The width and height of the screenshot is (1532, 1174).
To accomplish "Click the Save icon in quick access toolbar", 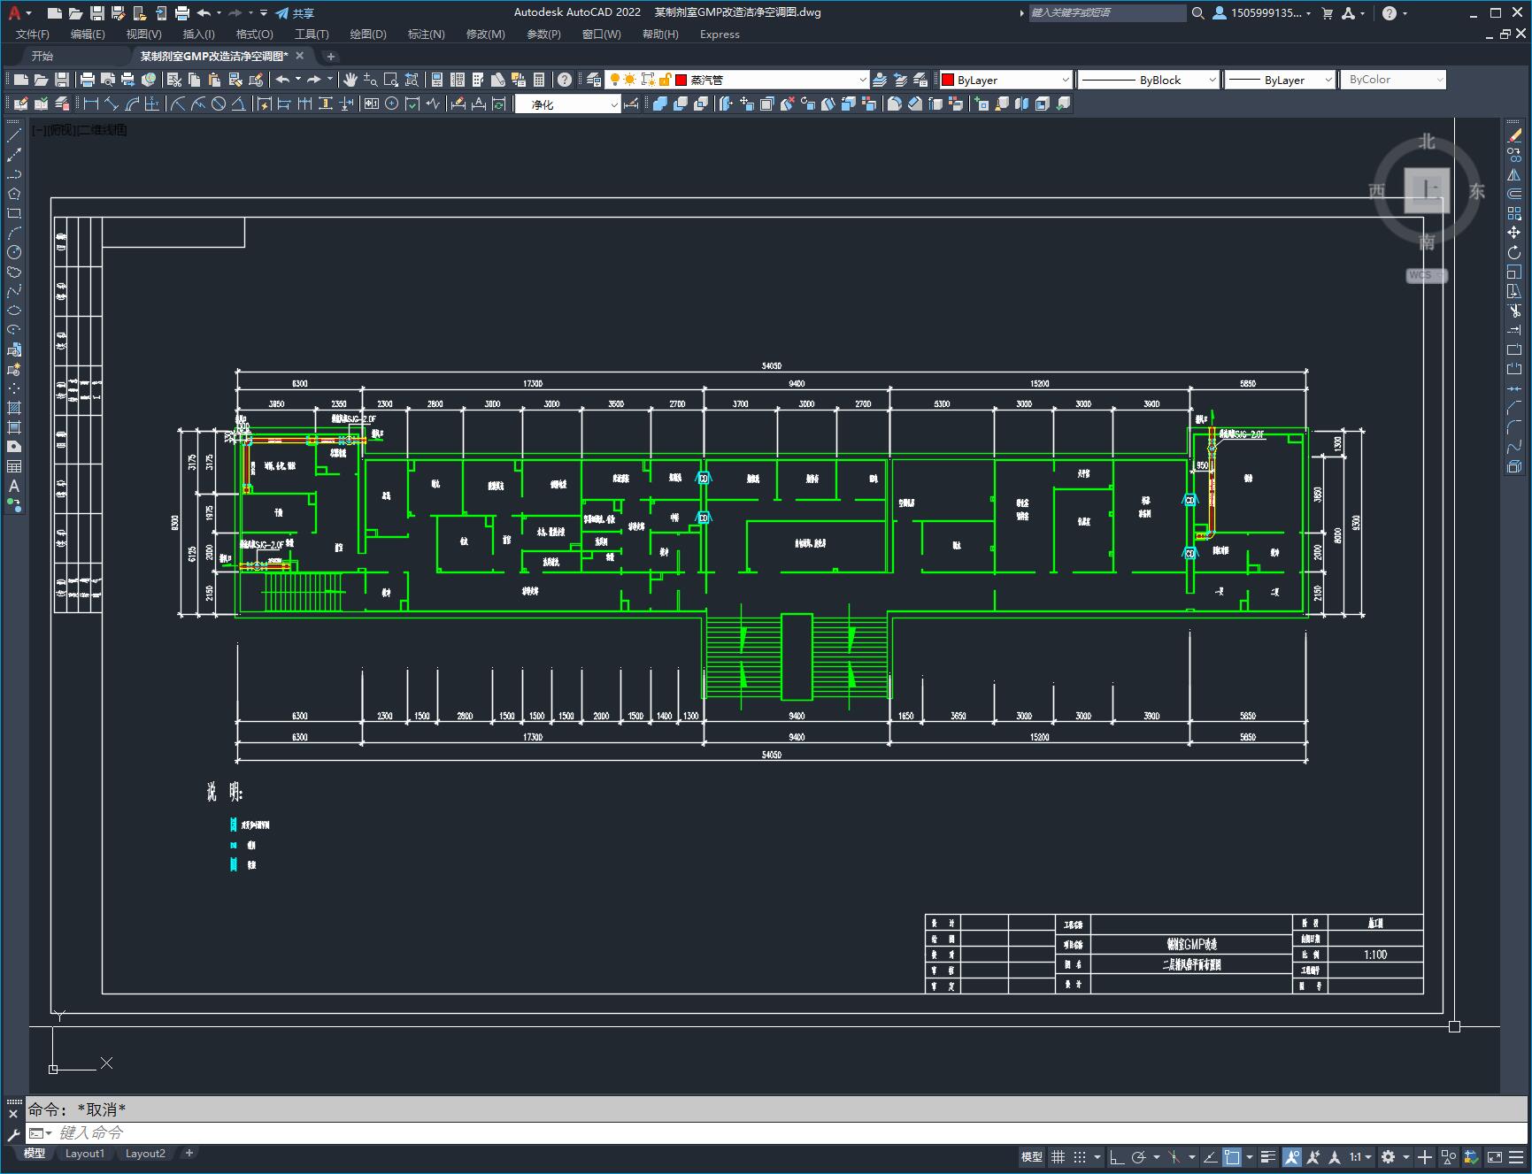I will [97, 13].
